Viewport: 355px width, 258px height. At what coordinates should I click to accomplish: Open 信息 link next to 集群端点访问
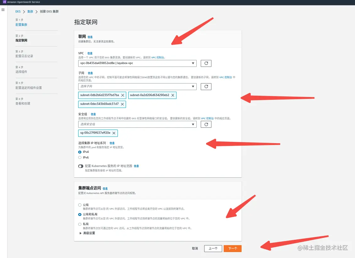[x=105, y=189]
